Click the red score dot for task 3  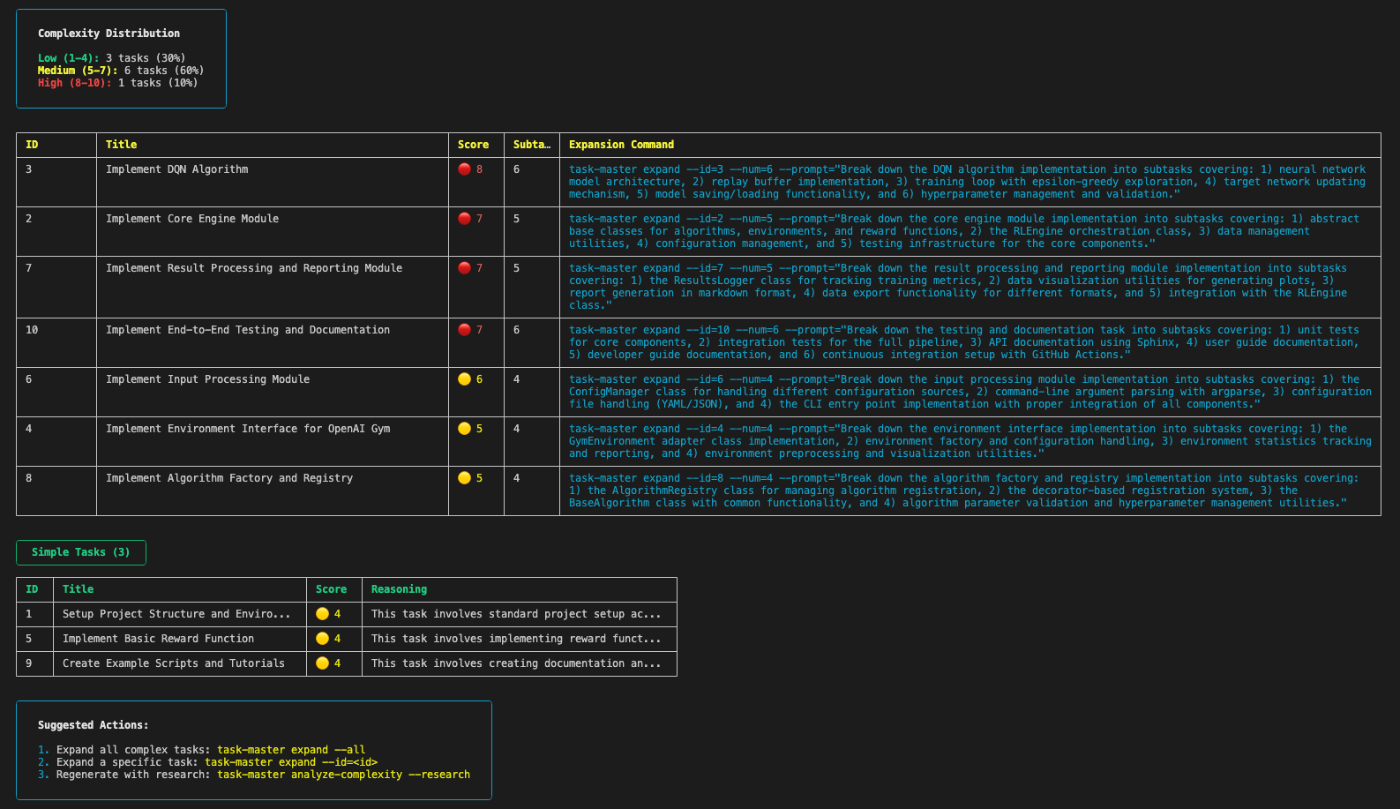(x=464, y=169)
